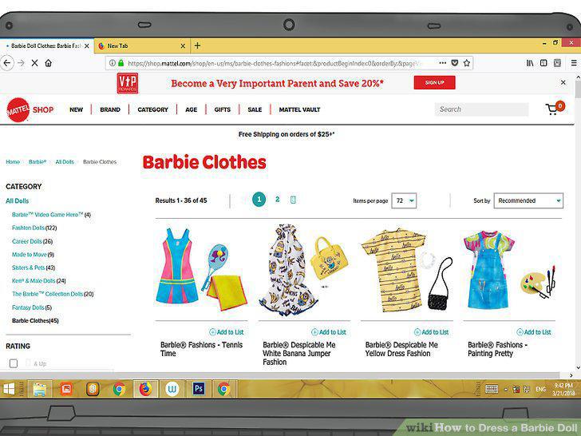Add Painting Pretty to list

534,332
